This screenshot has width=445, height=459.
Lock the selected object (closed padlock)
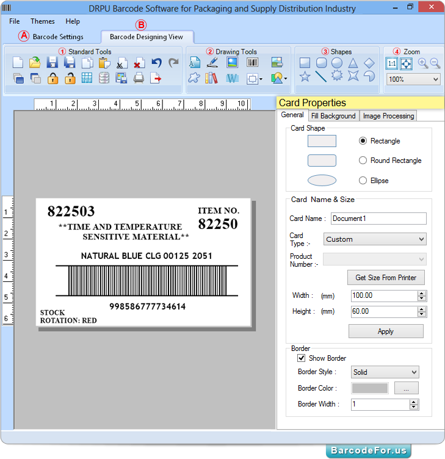click(52, 78)
